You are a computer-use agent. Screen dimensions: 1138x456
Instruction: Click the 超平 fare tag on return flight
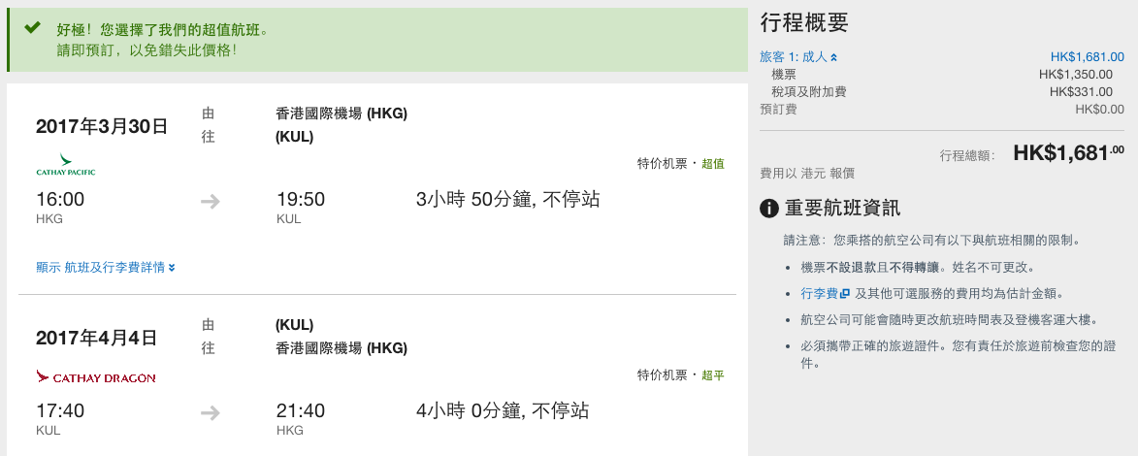[x=713, y=375]
